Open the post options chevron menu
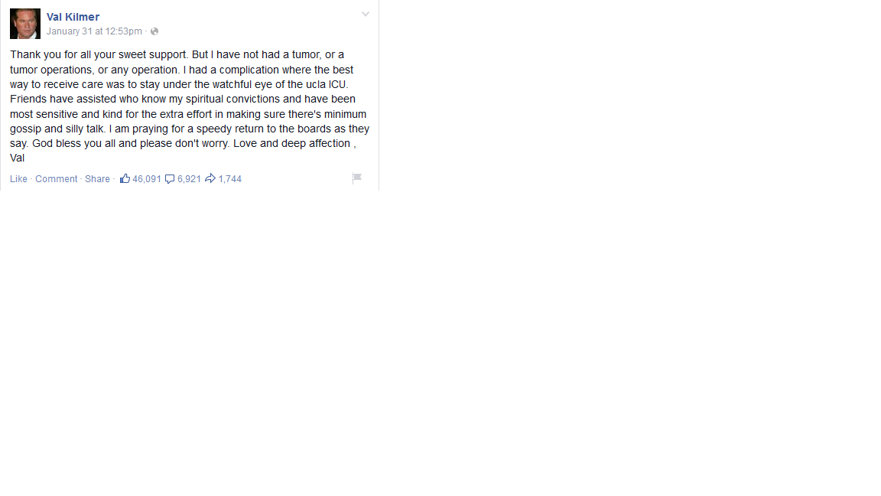The height and width of the screenshot is (496, 881). 366,14
